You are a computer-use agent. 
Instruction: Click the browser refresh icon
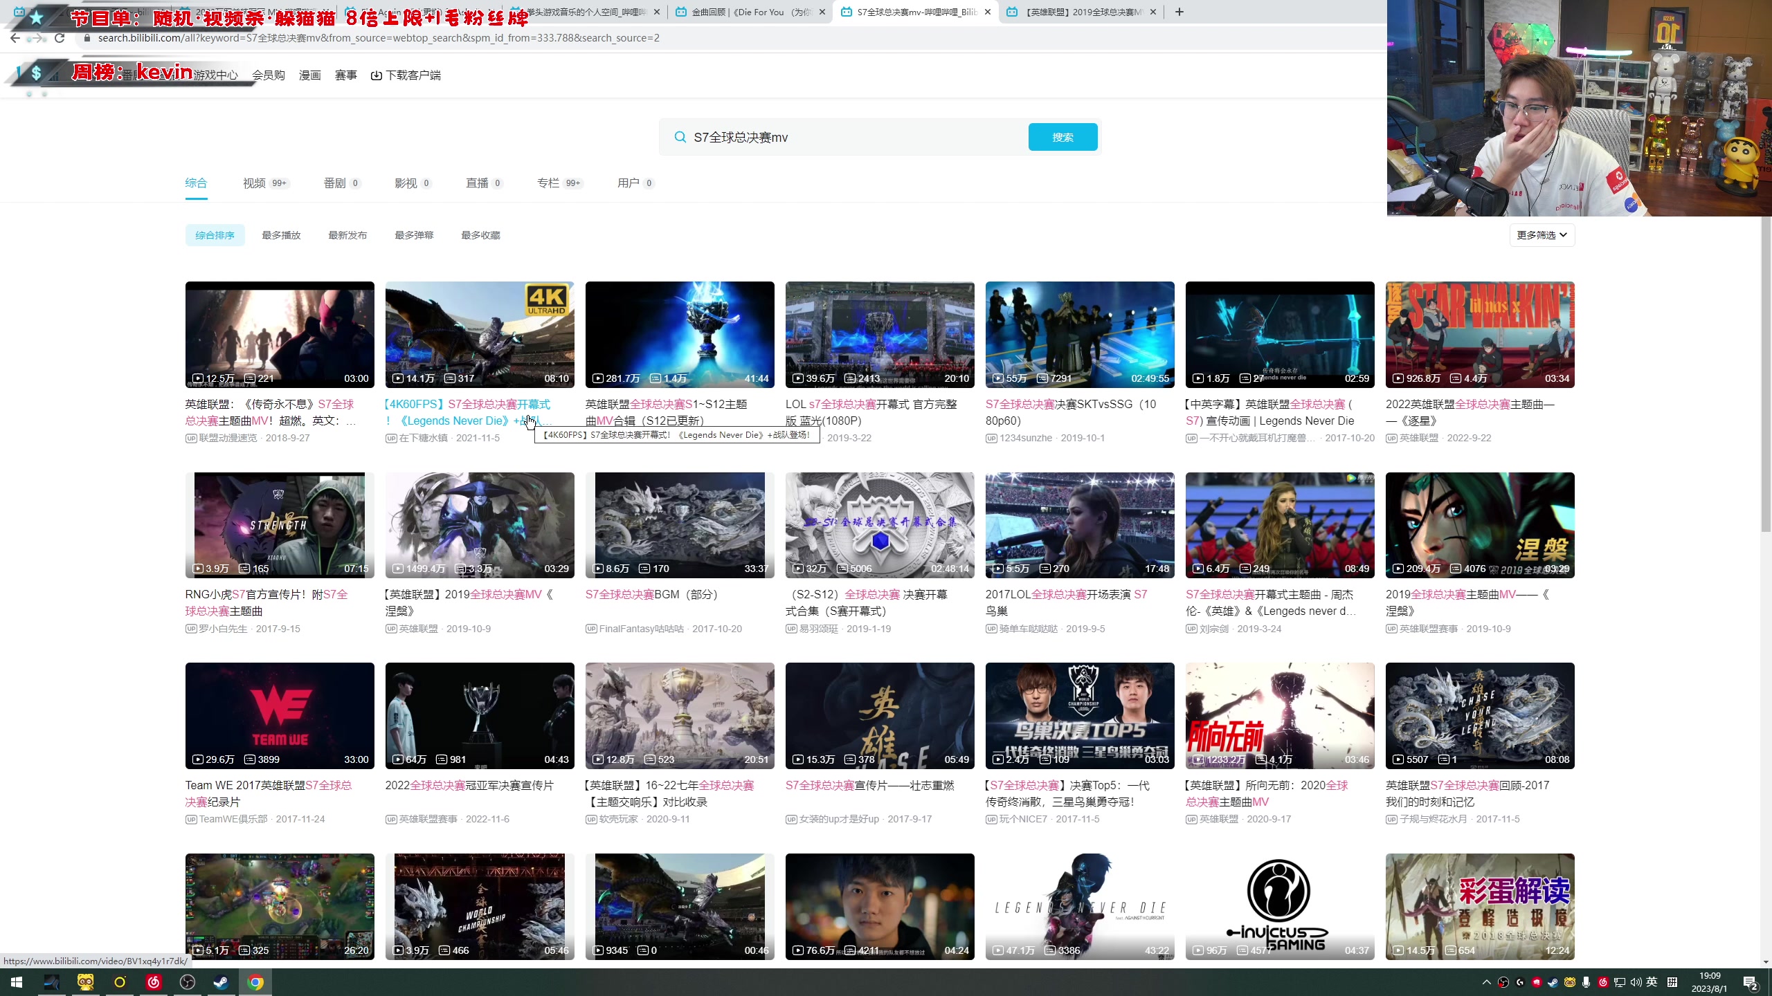(x=60, y=38)
